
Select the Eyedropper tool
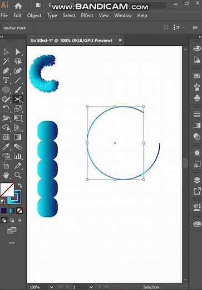click(x=6, y=147)
